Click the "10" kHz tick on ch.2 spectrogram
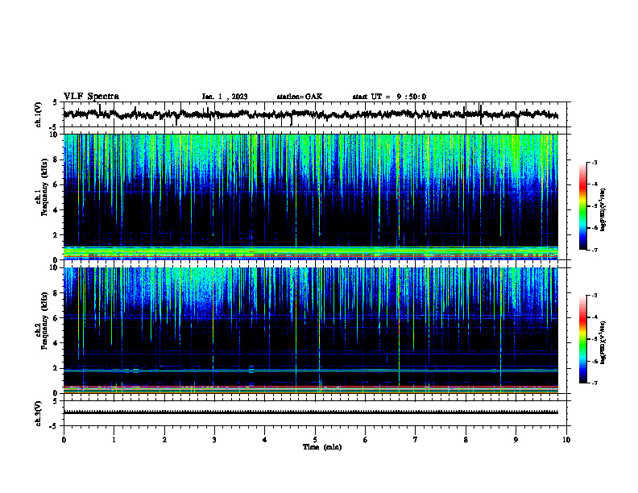This screenshot has height=493, width=638. click(x=55, y=267)
